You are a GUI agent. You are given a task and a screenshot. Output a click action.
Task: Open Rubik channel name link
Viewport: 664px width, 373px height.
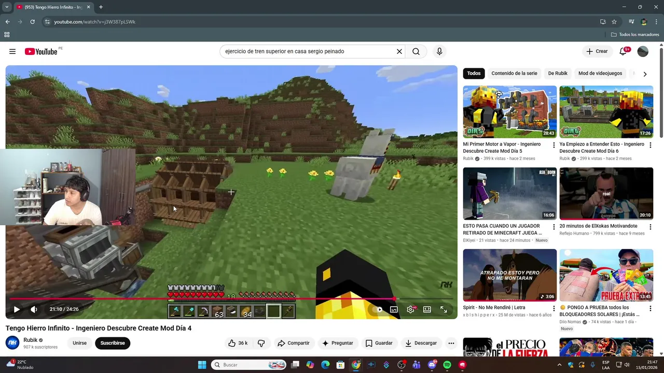(31, 340)
